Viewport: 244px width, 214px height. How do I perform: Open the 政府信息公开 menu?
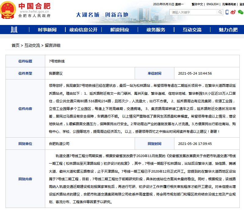(83, 30)
